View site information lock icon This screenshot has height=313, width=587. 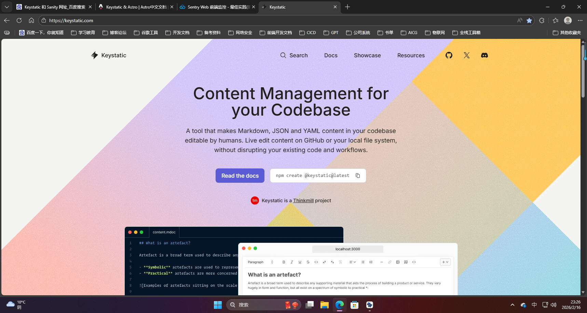pyautogui.click(x=44, y=20)
